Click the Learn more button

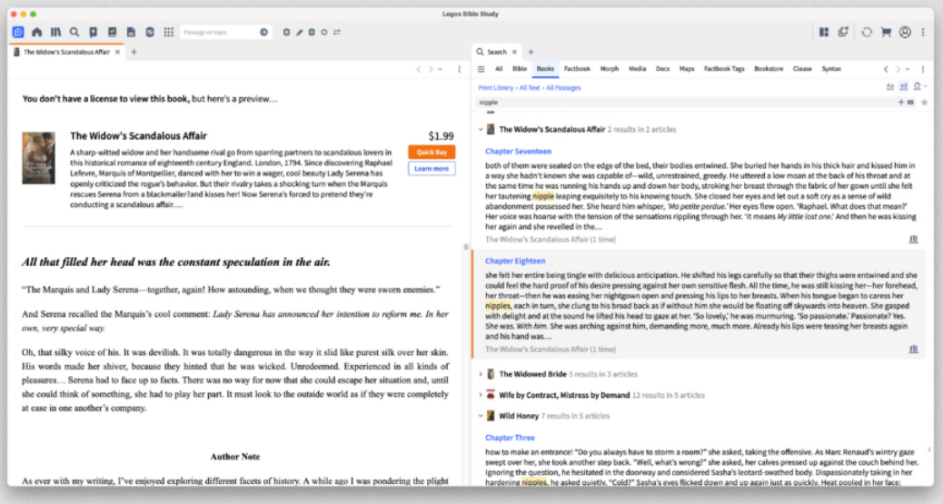(x=432, y=169)
